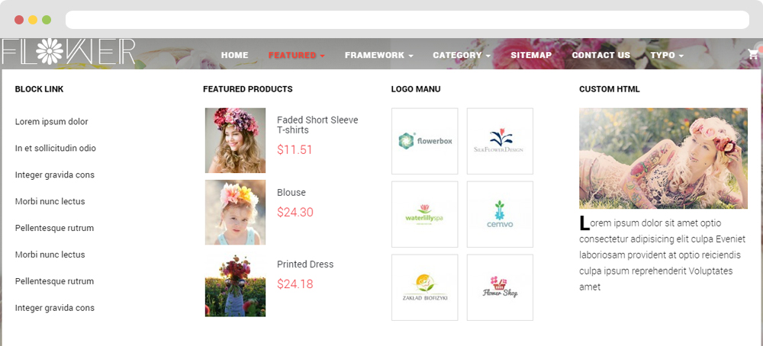Select the first Morbi nunc lectus link
This screenshot has width=763, height=346.
(50, 201)
